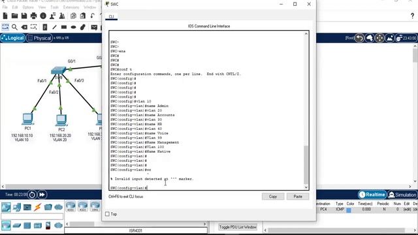The height and width of the screenshot is (235, 418).
Task: Open the Extensions menu
Action: 71,7
